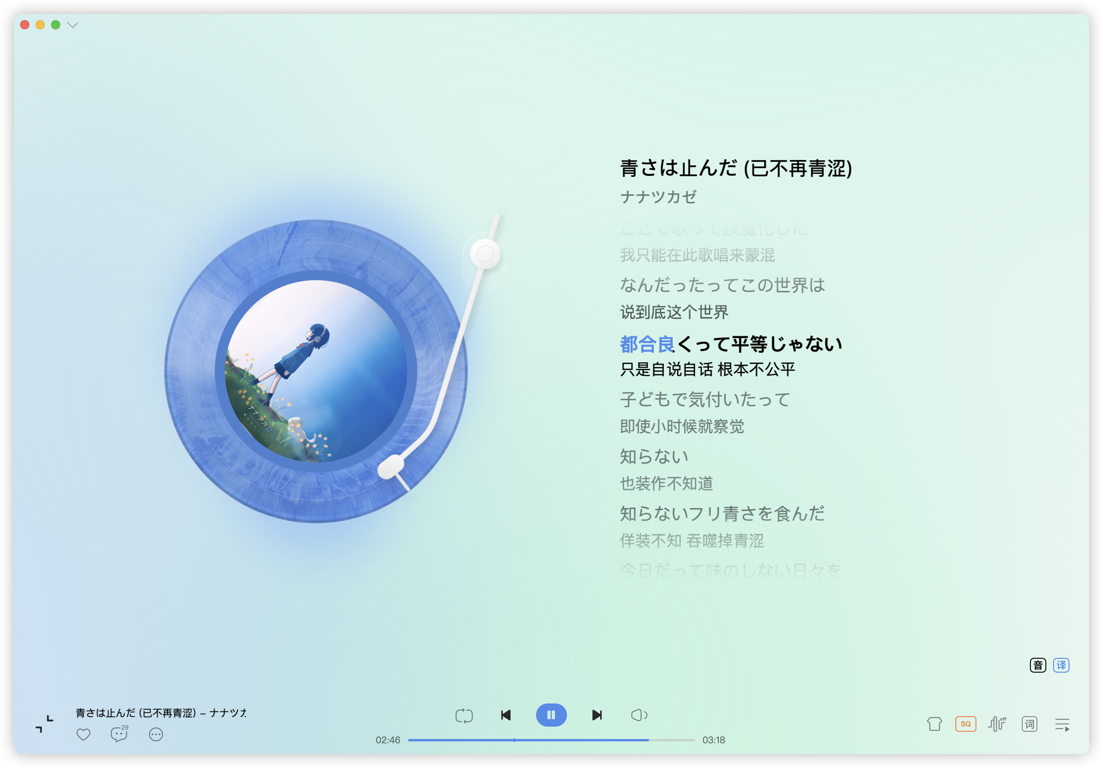The width and height of the screenshot is (1103, 768).
Task: Toggle lyric translation with 译 button
Action: [1061, 665]
